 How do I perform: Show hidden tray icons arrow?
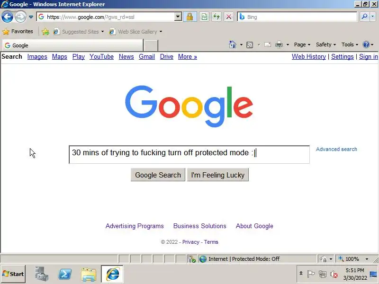pos(301,274)
